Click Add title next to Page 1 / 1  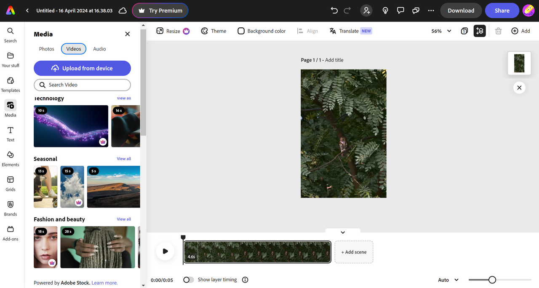[334, 60]
